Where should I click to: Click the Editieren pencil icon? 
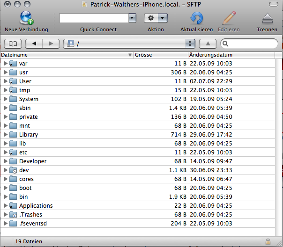(x=229, y=18)
